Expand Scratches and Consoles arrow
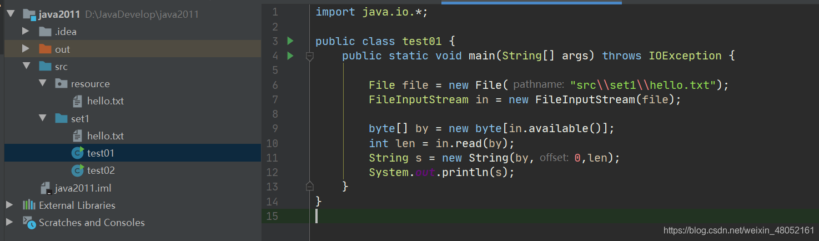The height and width of the screenshot is (241, 819). point(9,222)
